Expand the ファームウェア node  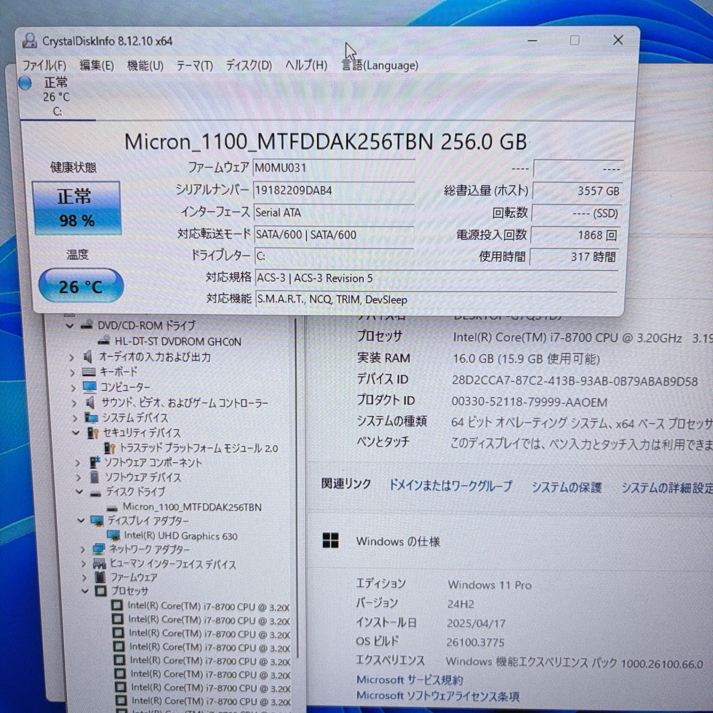click(84, 578)
